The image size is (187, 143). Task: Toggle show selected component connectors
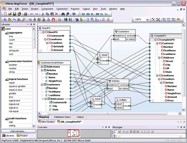coord(153,19)
